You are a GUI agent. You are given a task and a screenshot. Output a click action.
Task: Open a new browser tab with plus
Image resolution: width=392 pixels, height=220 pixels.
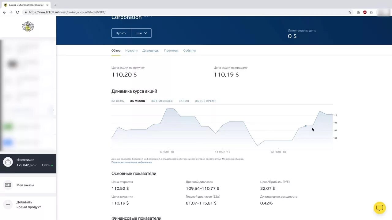[55, 5]
